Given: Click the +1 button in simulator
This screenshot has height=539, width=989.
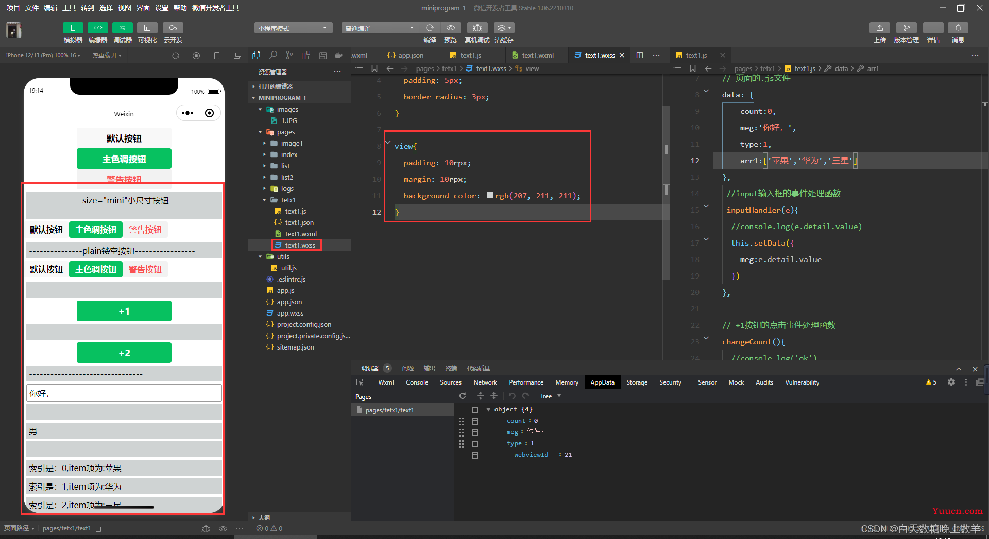Looking at the screenshot, I should coord(124,311).
